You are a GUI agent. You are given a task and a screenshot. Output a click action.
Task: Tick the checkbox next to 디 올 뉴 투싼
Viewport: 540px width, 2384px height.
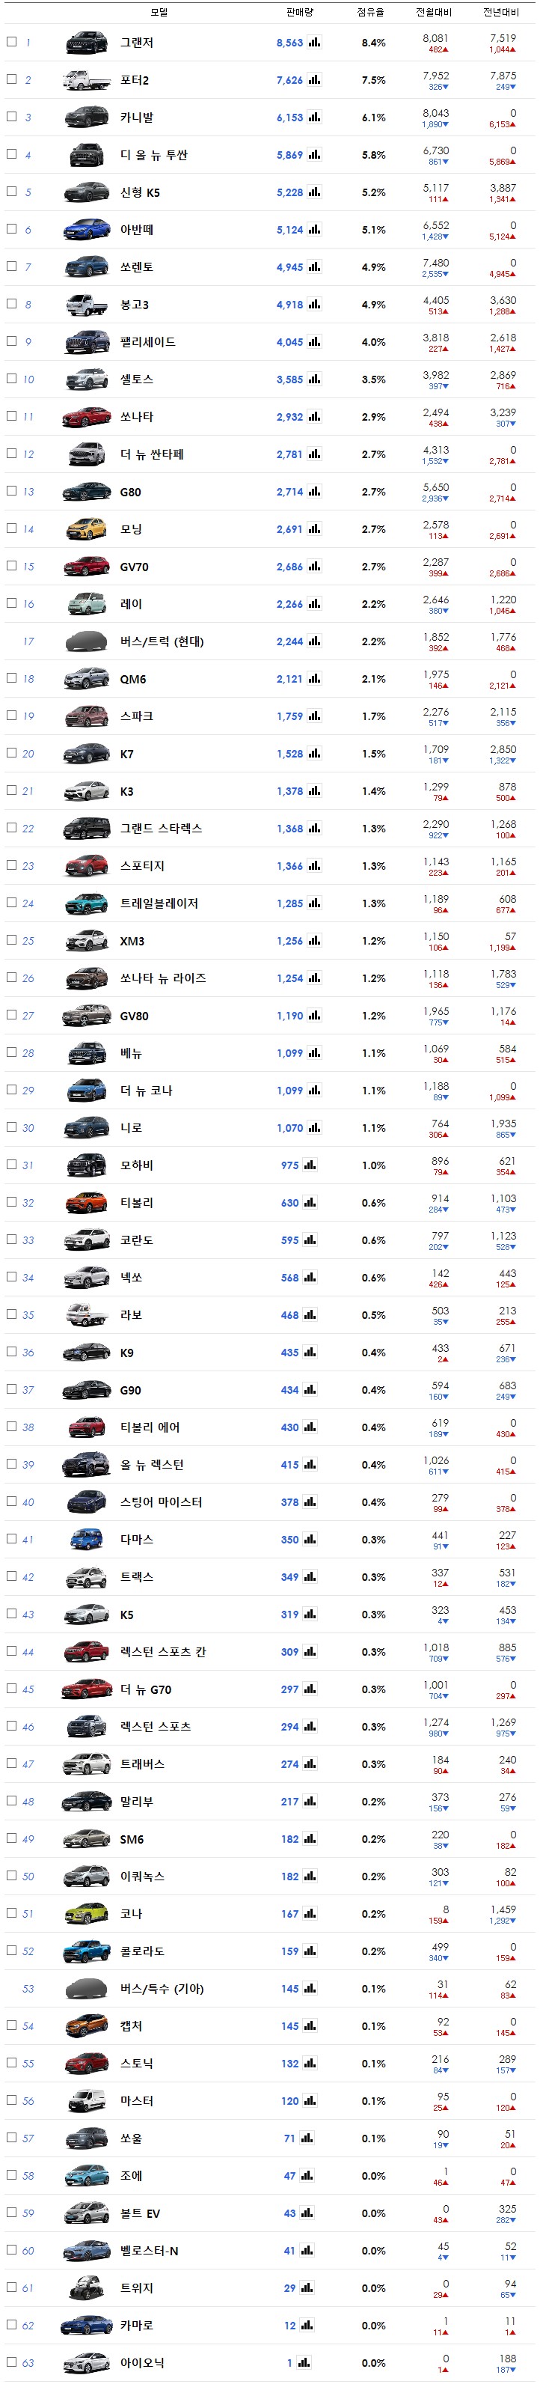11,153
